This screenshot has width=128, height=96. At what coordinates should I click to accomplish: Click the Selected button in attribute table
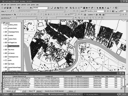coord(39,91)
